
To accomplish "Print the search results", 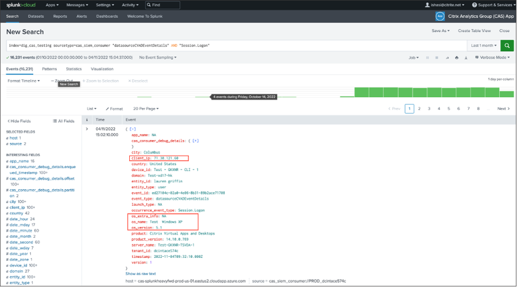I will [x=456, y=57].
